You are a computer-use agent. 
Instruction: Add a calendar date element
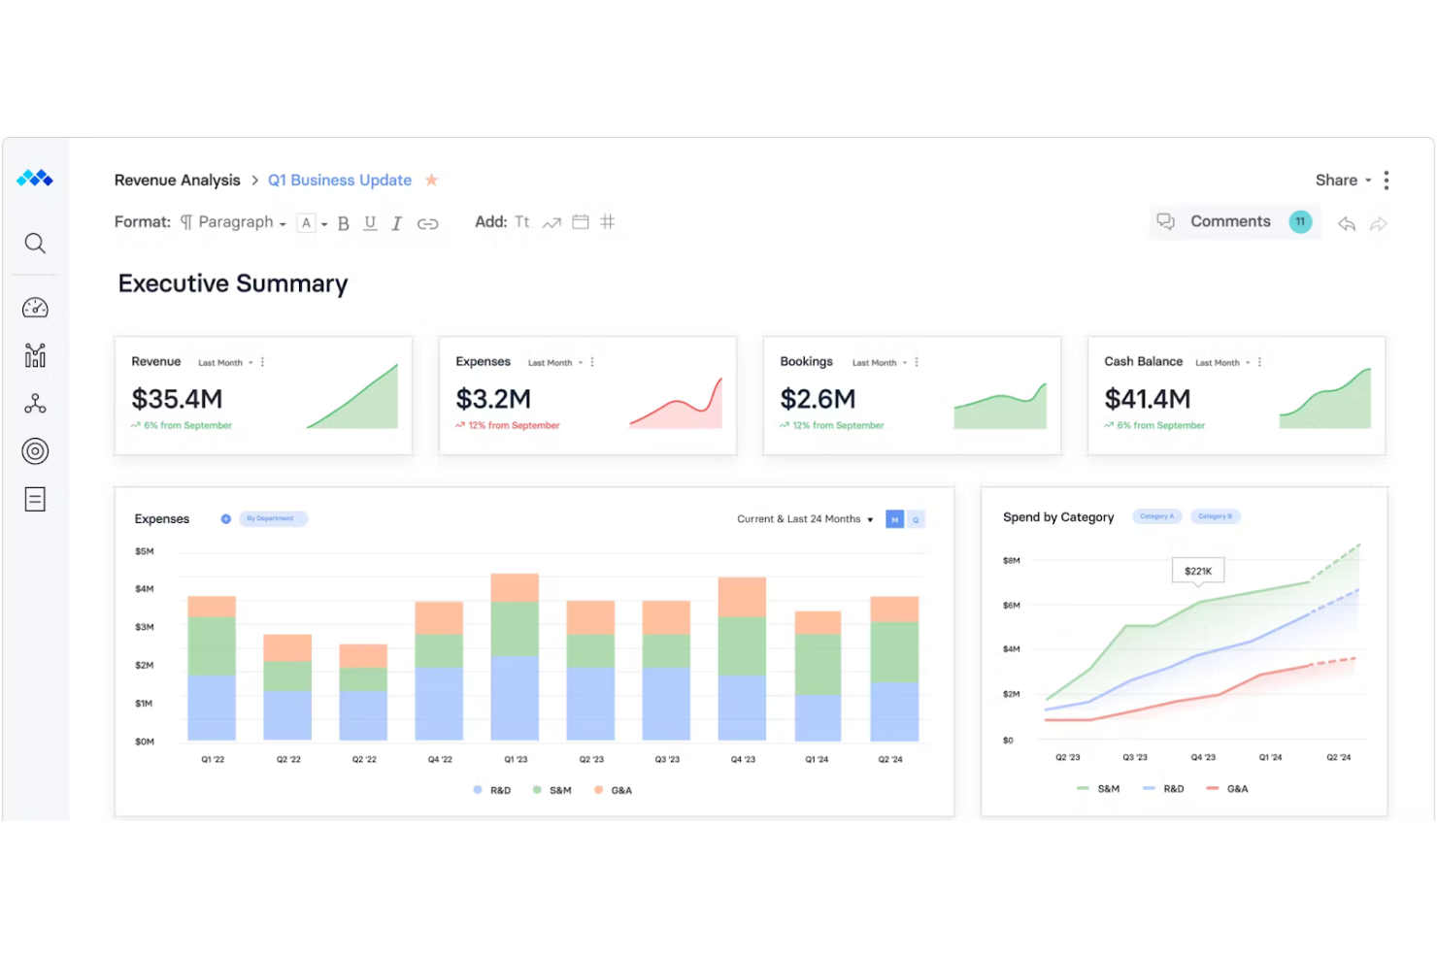click(x=581, y=222)
